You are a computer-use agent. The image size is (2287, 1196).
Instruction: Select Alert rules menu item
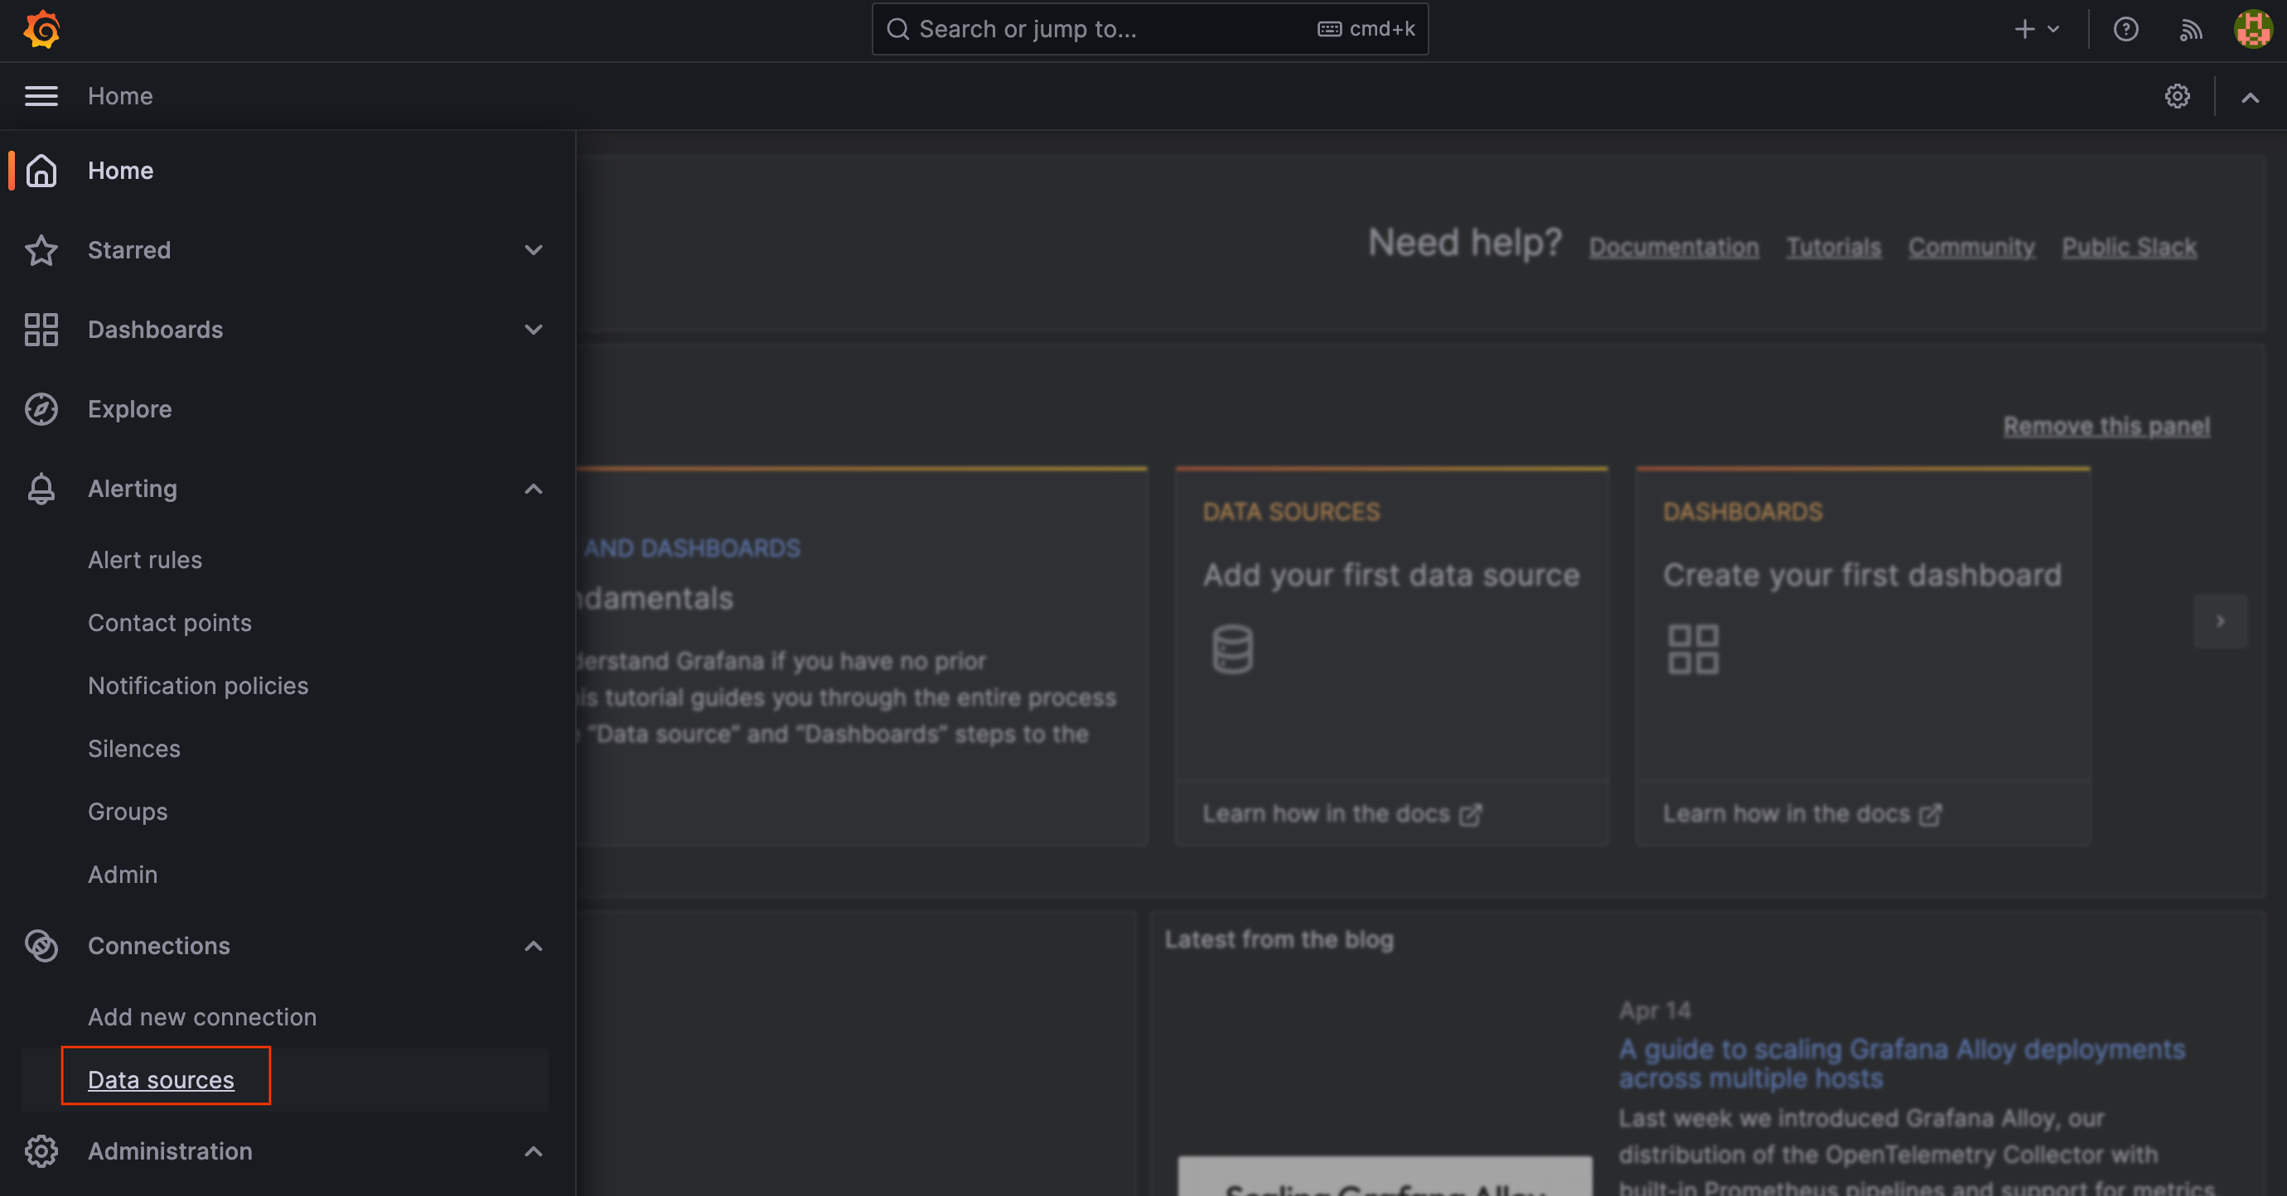tap(145, 558)
